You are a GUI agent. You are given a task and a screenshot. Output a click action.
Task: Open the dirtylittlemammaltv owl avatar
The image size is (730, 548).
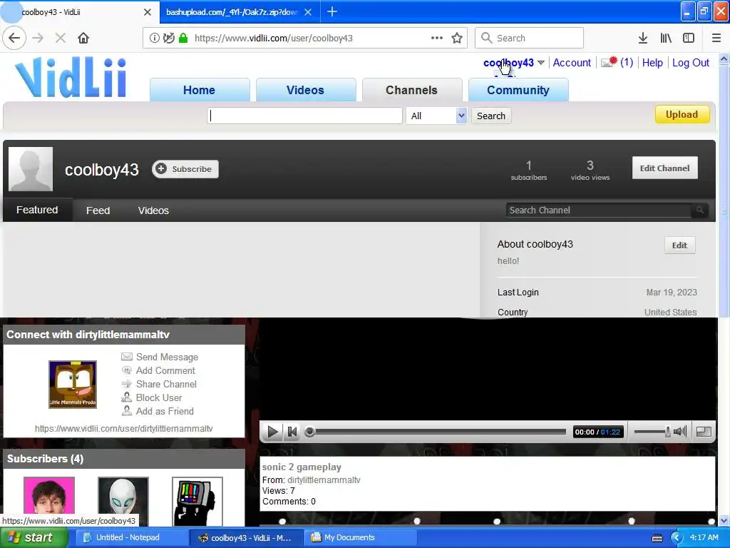click(x=73, y=385)
